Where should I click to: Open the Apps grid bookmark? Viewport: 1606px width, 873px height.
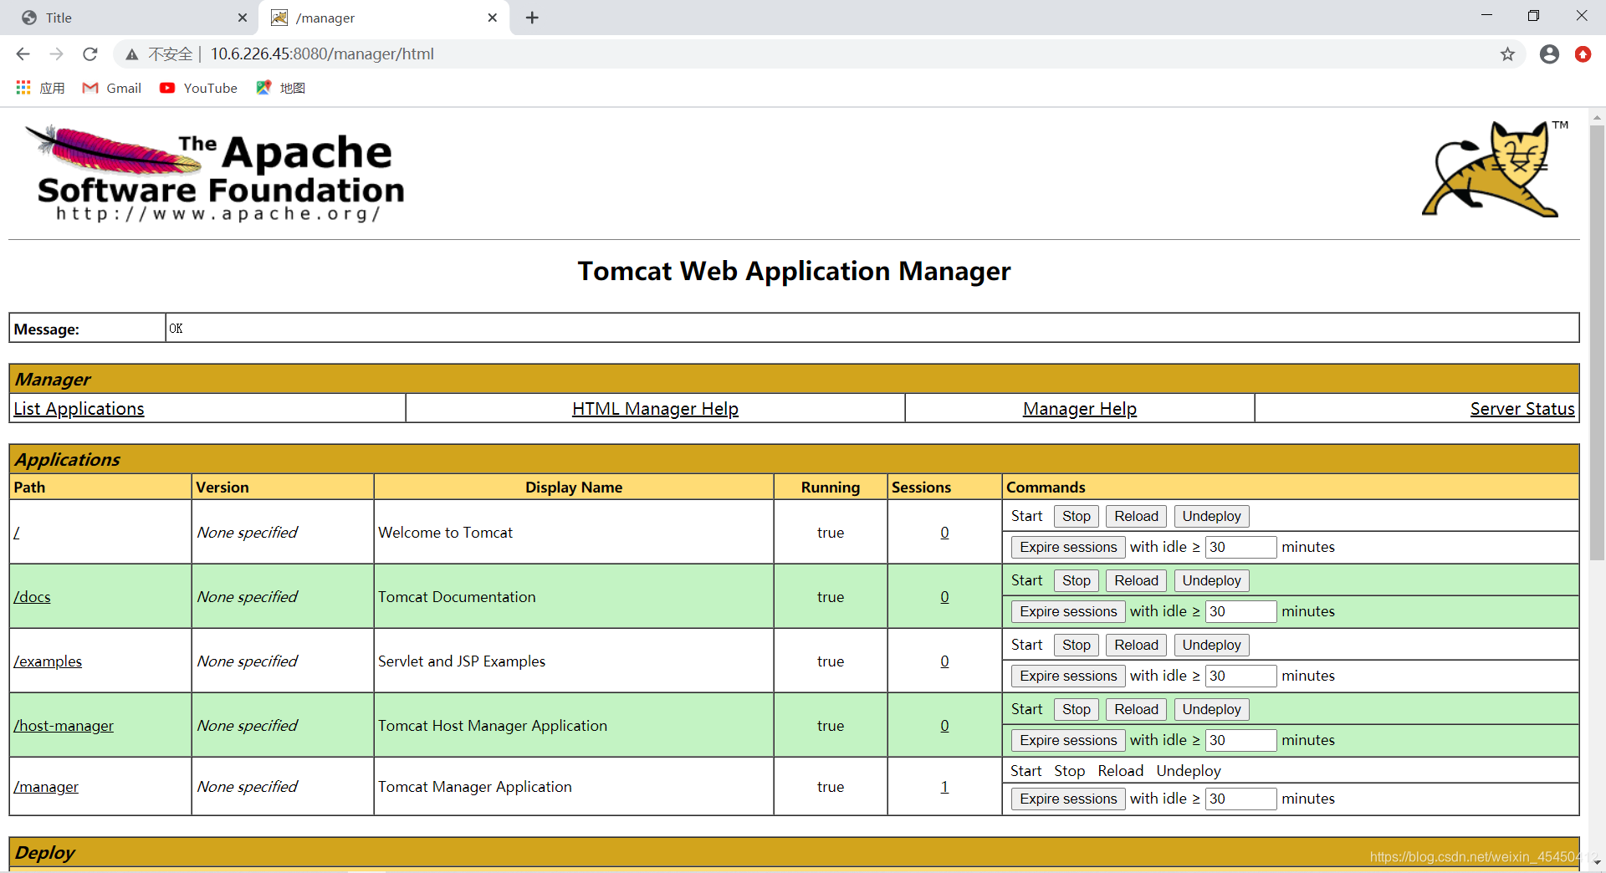point(40,88)
